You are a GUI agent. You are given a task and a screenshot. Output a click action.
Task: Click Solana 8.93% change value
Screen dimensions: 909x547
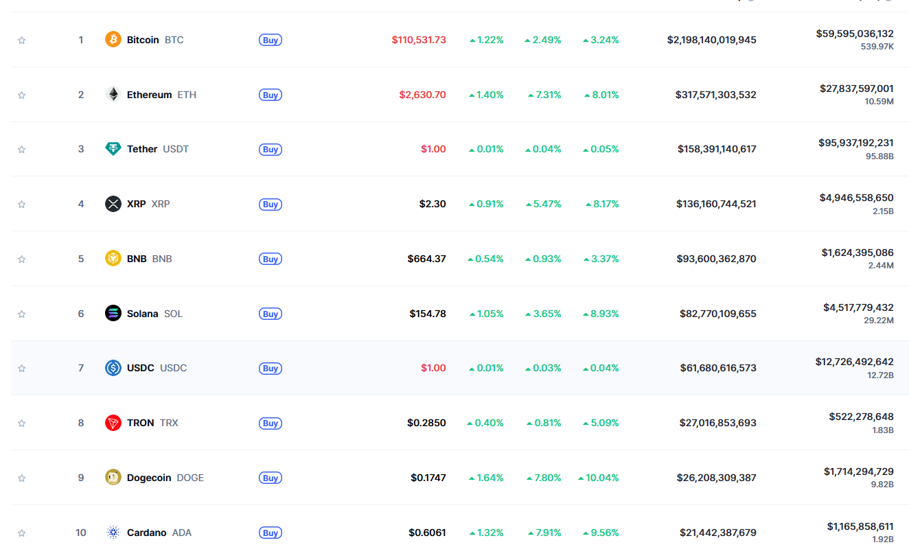tap(601, 314)
